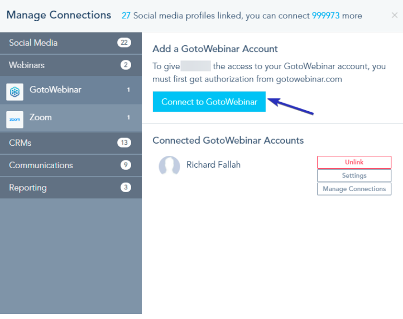Open Settings for Richard Fallah's account
Screen dimensions: 403x319
click(x=354, y=175)
